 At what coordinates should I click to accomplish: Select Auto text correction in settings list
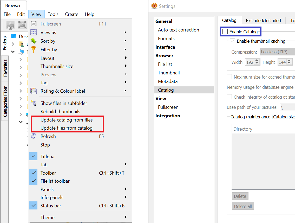click(x=178, y=30)
